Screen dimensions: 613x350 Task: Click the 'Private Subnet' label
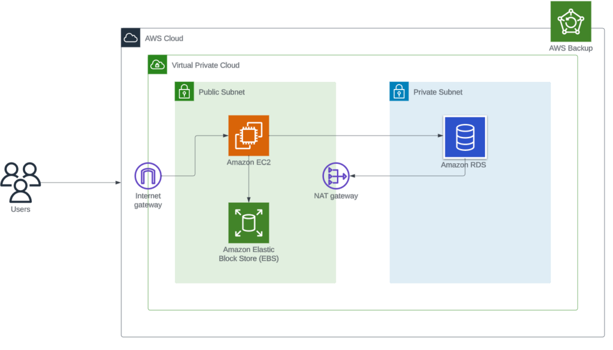tap(438, 92)
